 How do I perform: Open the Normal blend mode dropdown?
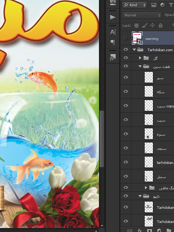142,15
